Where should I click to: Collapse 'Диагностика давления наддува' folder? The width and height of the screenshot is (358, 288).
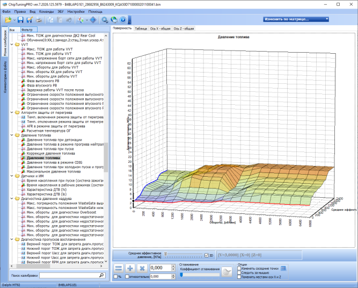pyautogui.click(x=12, y=199)
